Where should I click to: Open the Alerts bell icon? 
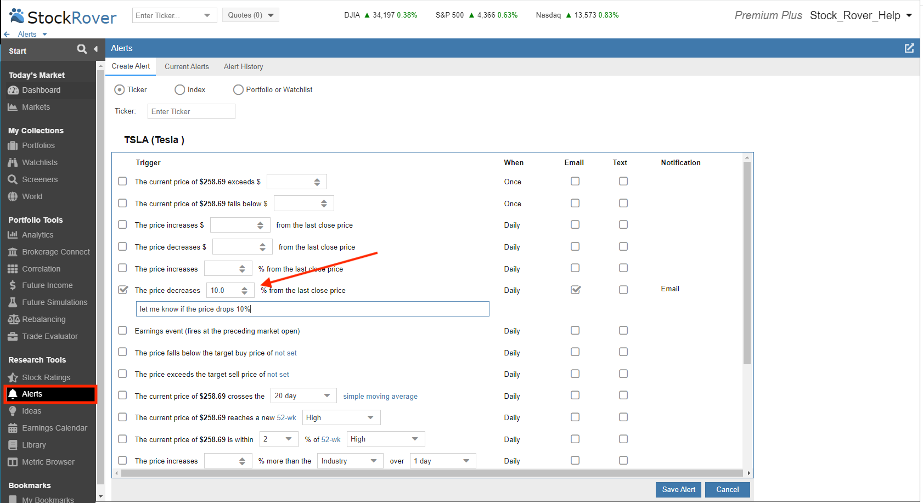point(13,394)
